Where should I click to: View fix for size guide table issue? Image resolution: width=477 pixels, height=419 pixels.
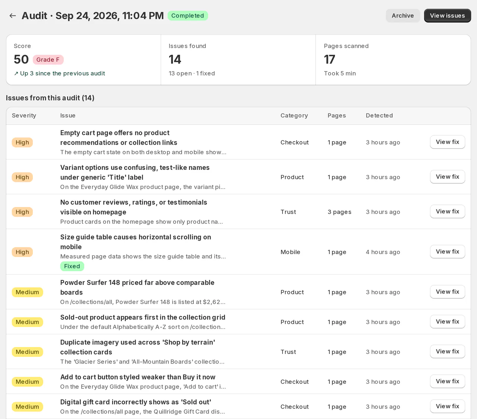pos(448,251)
